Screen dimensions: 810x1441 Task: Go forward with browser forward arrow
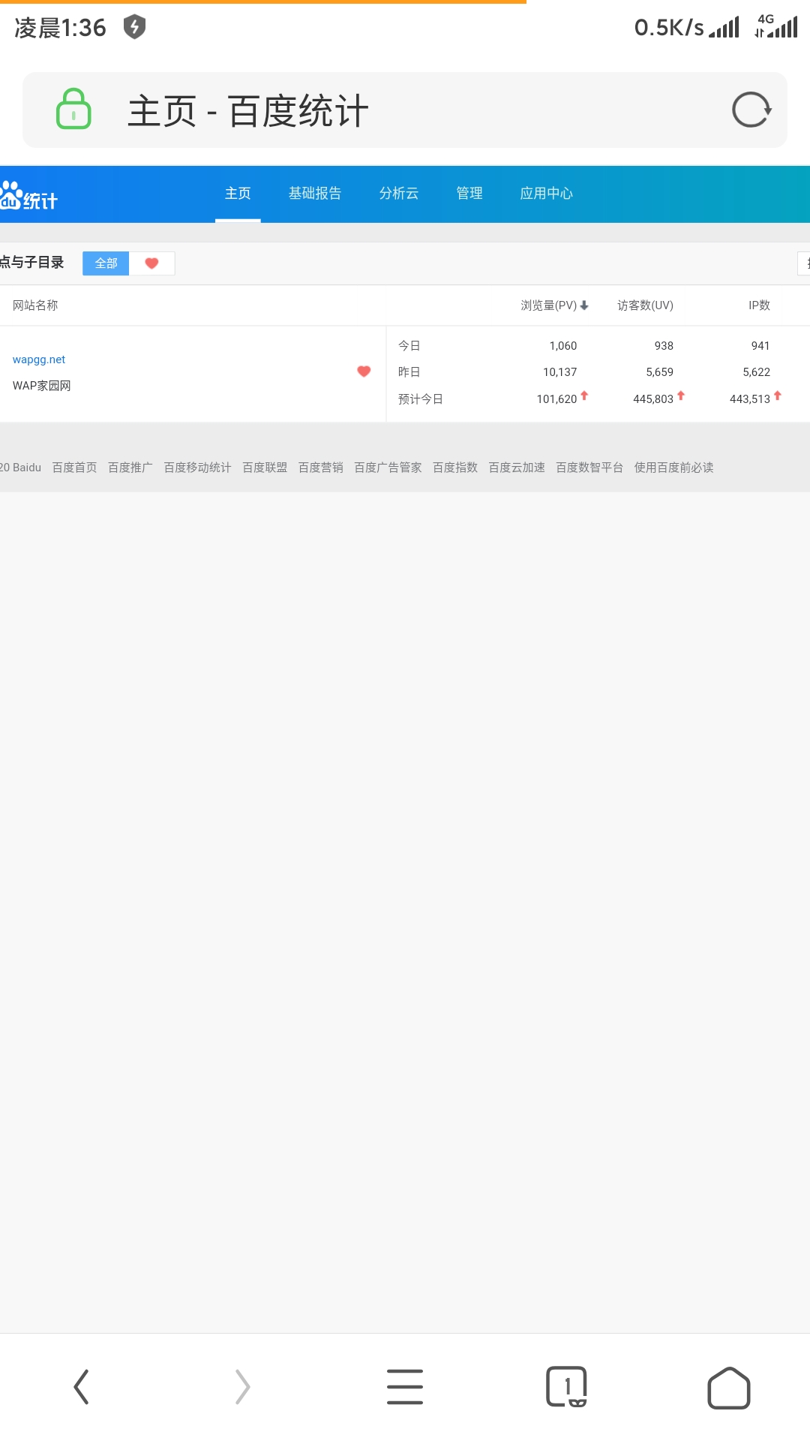242,1387
